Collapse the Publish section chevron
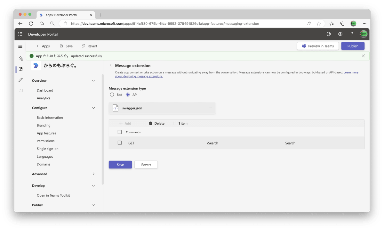The width and height of the screenshot is (384, 230). tap(93, 205)
